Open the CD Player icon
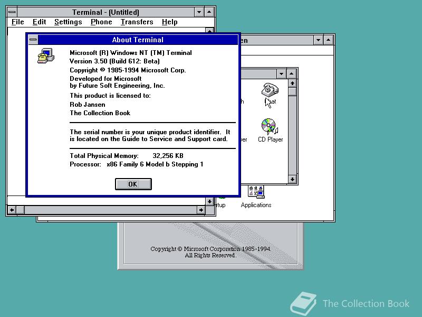The width and height of the screenshot is (422, 317). pos(270,126)
